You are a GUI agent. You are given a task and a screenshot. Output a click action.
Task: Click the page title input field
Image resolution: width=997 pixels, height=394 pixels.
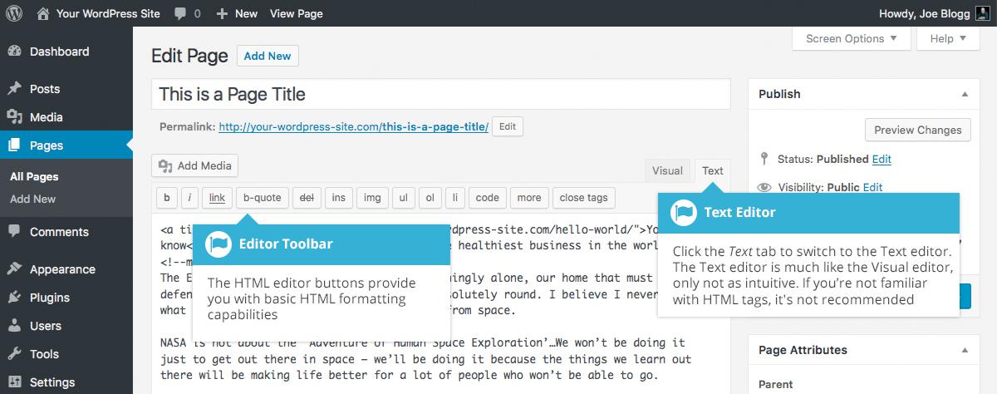[441, 94]
